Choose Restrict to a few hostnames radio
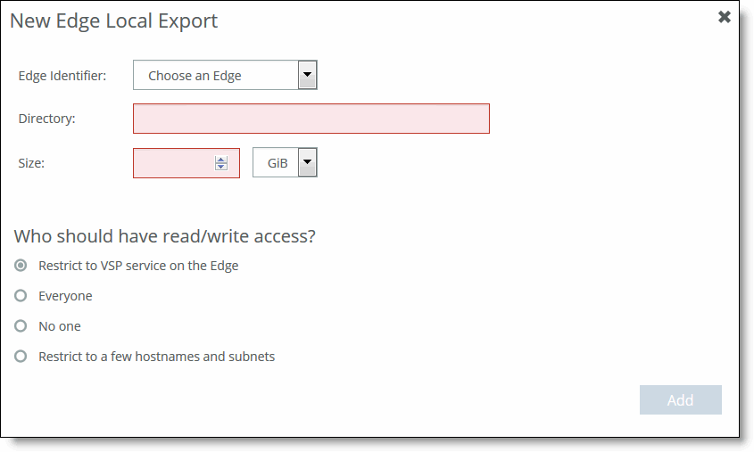This screenshot has height=452, width=754. (x=21, y=356)
